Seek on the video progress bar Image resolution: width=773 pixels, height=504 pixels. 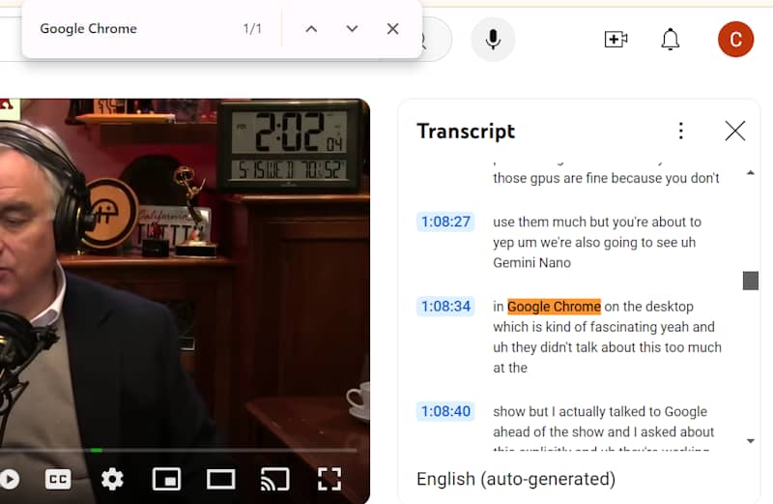pos(179,450)
